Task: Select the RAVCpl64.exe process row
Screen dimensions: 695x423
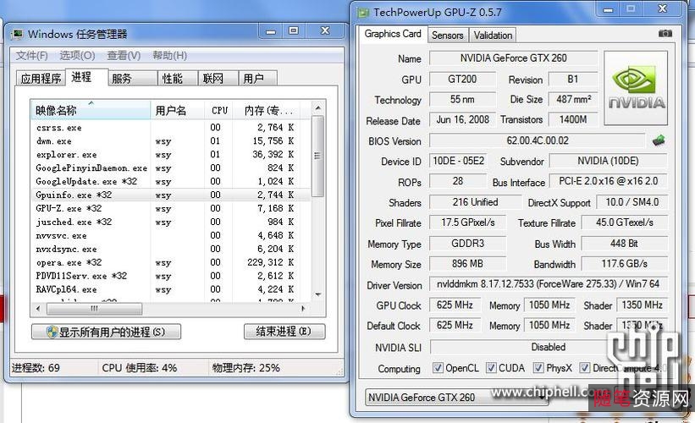Action: [171, 289]
